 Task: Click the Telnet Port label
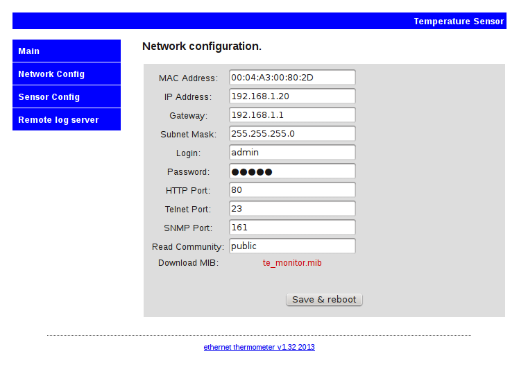coord(187,210)
